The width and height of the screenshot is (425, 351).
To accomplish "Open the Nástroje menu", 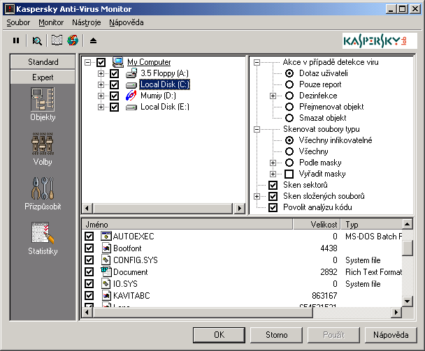I will click(x=87, y=22).
